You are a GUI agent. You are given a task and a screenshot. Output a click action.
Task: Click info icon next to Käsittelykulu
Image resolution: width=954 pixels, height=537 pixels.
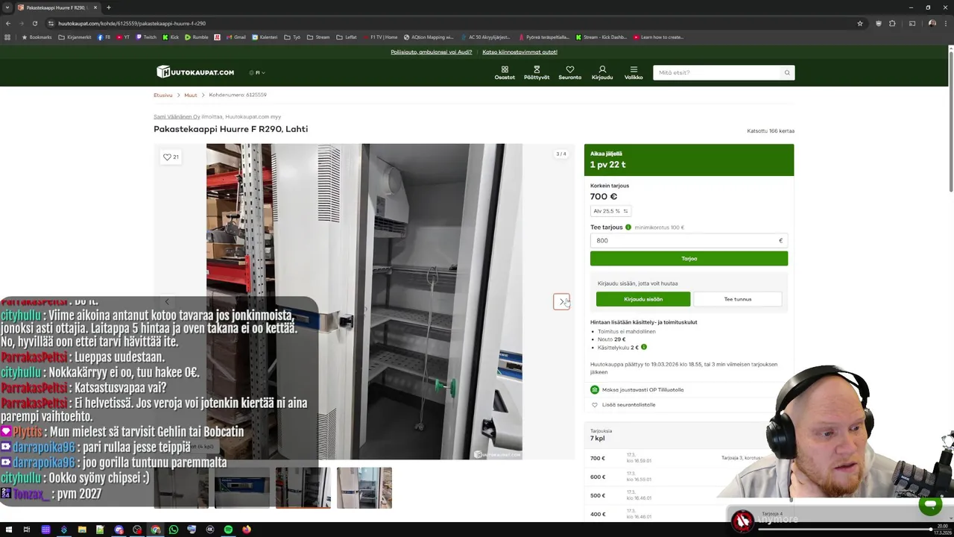644,347
